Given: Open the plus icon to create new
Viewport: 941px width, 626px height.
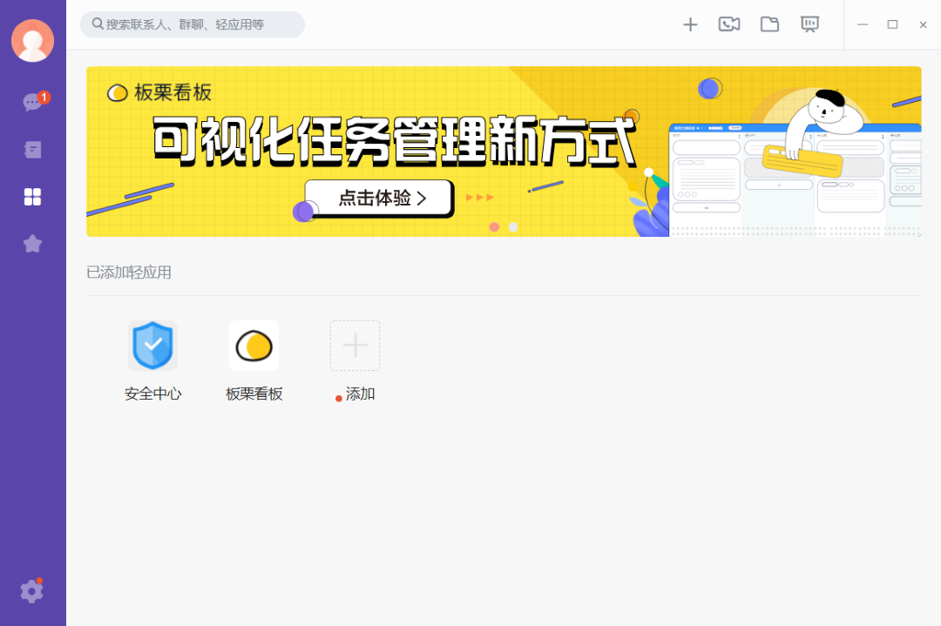Looking at the screenshot, I should click(x=690, y=24).
